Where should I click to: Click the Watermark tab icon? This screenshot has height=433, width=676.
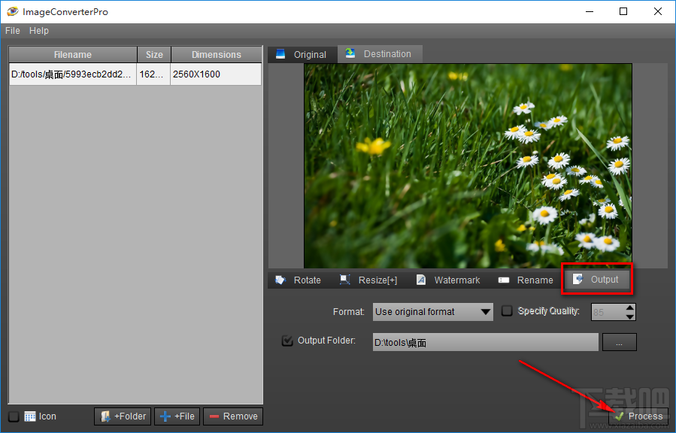point(421,280)
